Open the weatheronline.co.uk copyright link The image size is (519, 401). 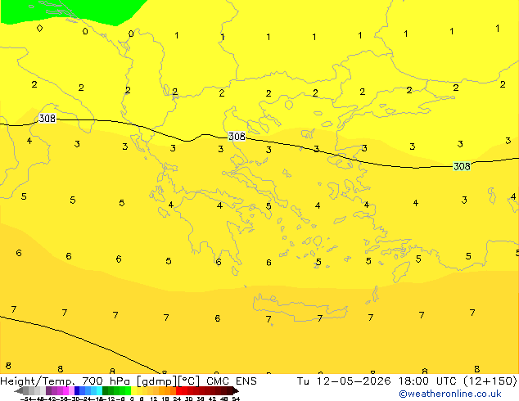coord(449,394)
